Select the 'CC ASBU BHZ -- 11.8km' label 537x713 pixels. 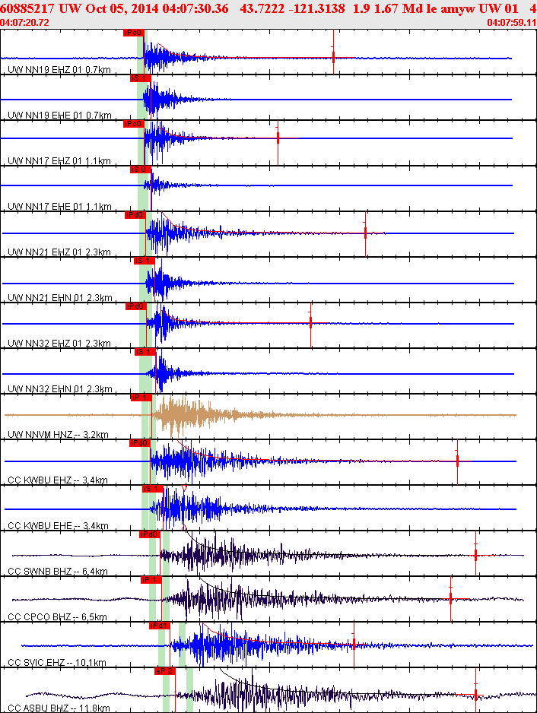pos(59,708)
